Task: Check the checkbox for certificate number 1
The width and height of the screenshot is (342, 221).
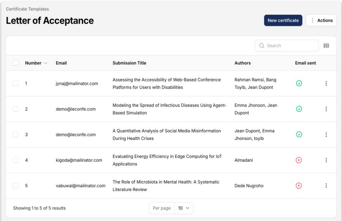Action: (15, 83)
